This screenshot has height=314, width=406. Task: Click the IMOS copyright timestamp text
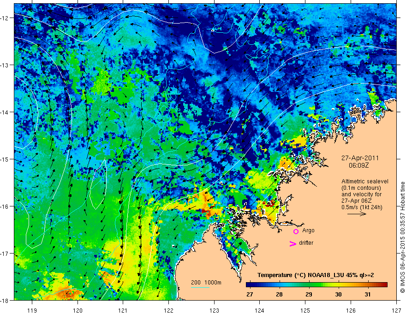pos(402,237)
